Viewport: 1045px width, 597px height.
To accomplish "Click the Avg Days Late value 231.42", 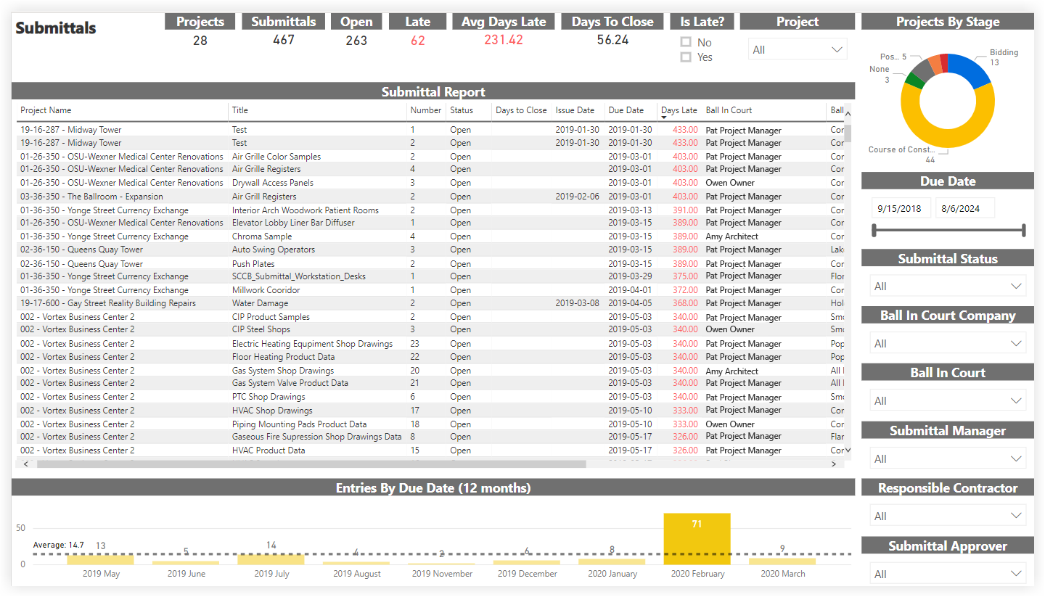I will tap(504, 40).
